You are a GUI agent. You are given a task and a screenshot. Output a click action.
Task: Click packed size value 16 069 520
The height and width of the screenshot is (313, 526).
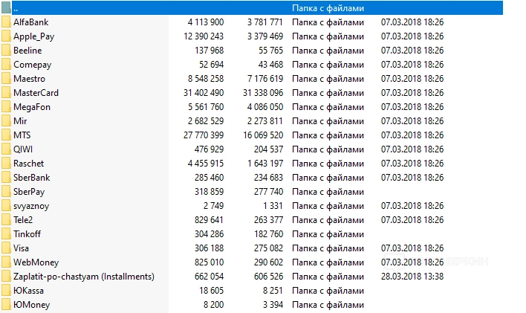[263, 135]
